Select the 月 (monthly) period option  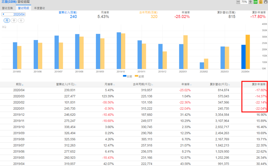pos(7,20)
